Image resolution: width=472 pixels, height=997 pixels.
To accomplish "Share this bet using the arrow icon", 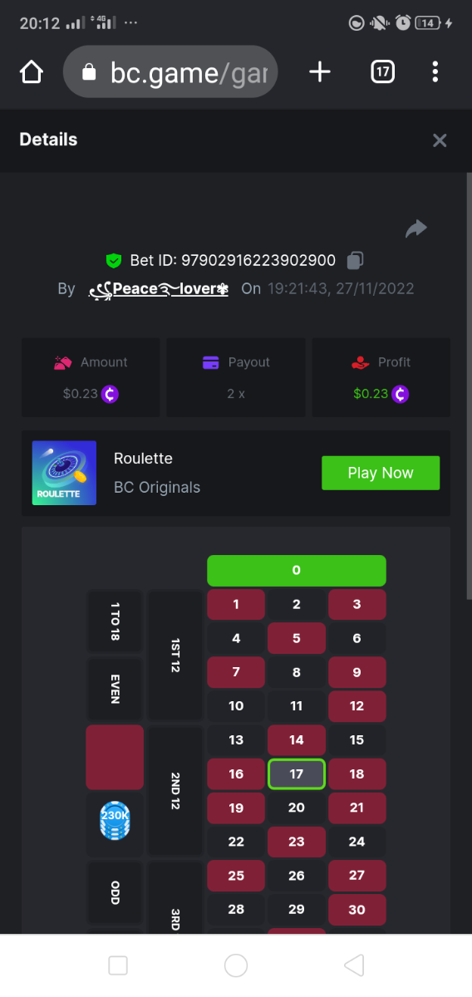I will click(x=415, y=228).
